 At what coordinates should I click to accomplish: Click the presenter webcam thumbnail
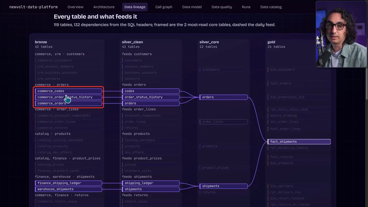click(x=341, y=34)
